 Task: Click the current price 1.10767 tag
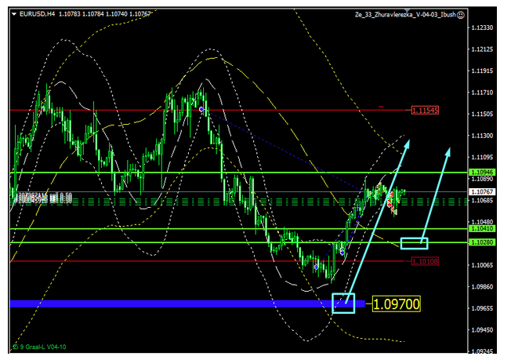coord(480,191)
